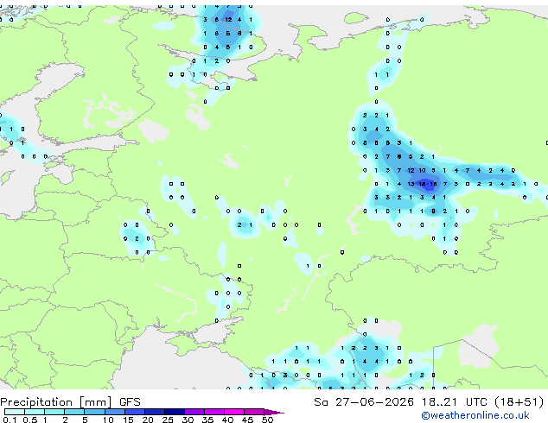Click the 'Sa 27-06-2026' date text
This screenshot has width=548, height=423.
364,402
